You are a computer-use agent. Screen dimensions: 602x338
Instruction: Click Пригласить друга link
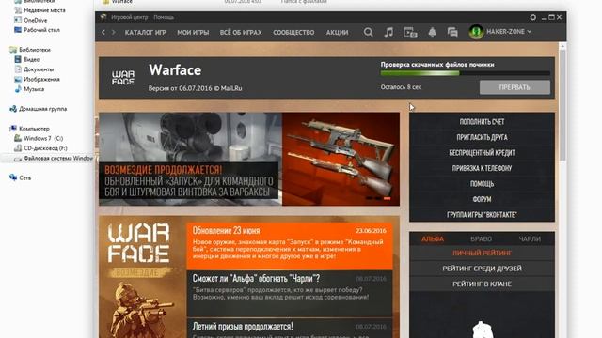click(482, 137)
